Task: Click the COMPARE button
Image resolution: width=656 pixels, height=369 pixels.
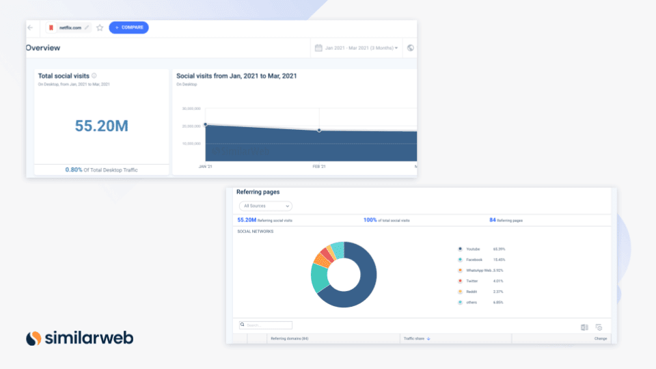Action: pyautogui.click(x=129, y=27)
